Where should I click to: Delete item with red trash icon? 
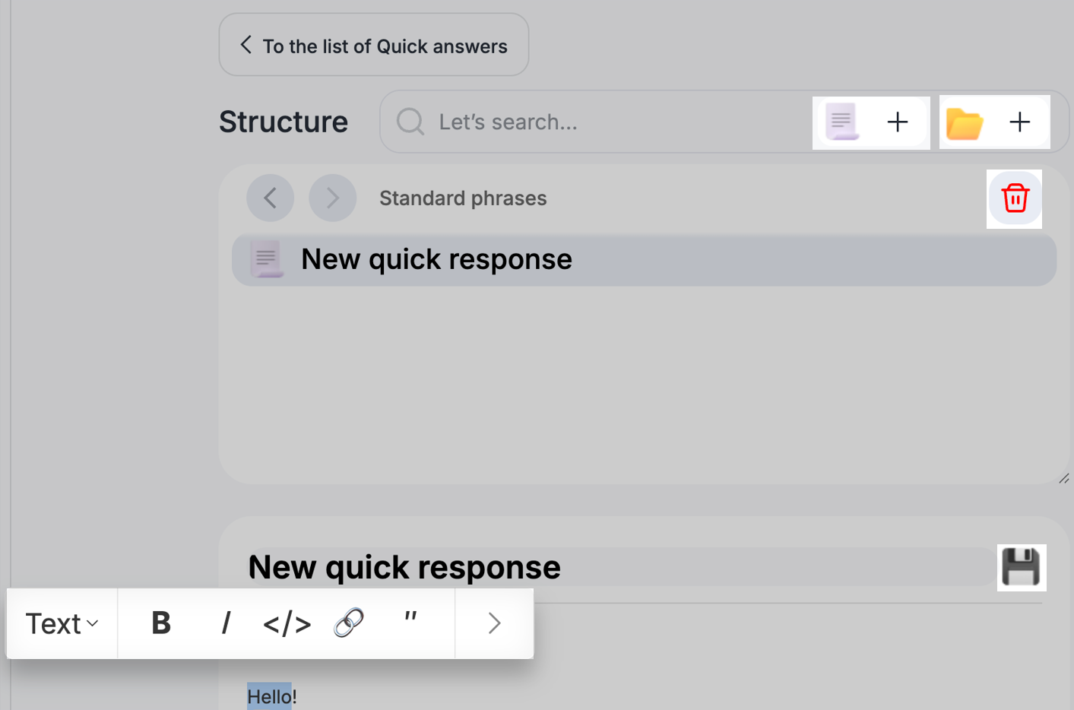(x=1015, y=198)
